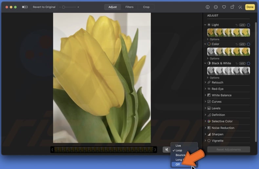Image resolution: width=259 pixels, height=169 pixels.
Task: Switch to the Filters tab
Action: click(129, 7)
